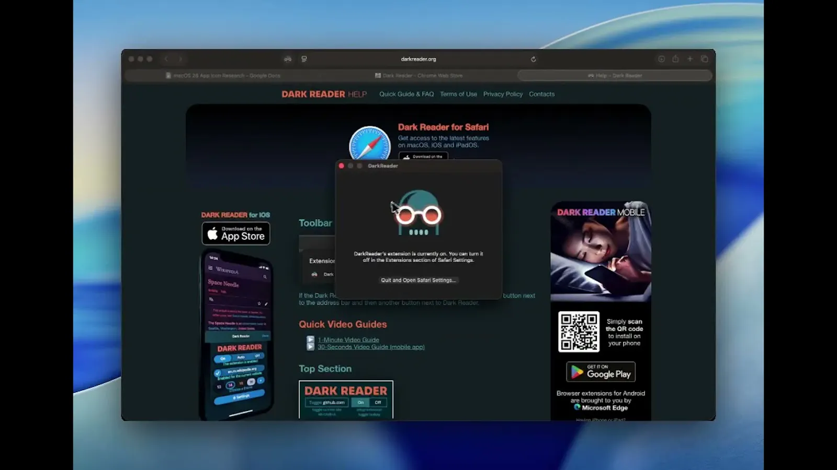Image resolution: width=837 pixels, height=470 pixels.
Task: Click the DARK READER HELP logo
Action: point(324,95)
